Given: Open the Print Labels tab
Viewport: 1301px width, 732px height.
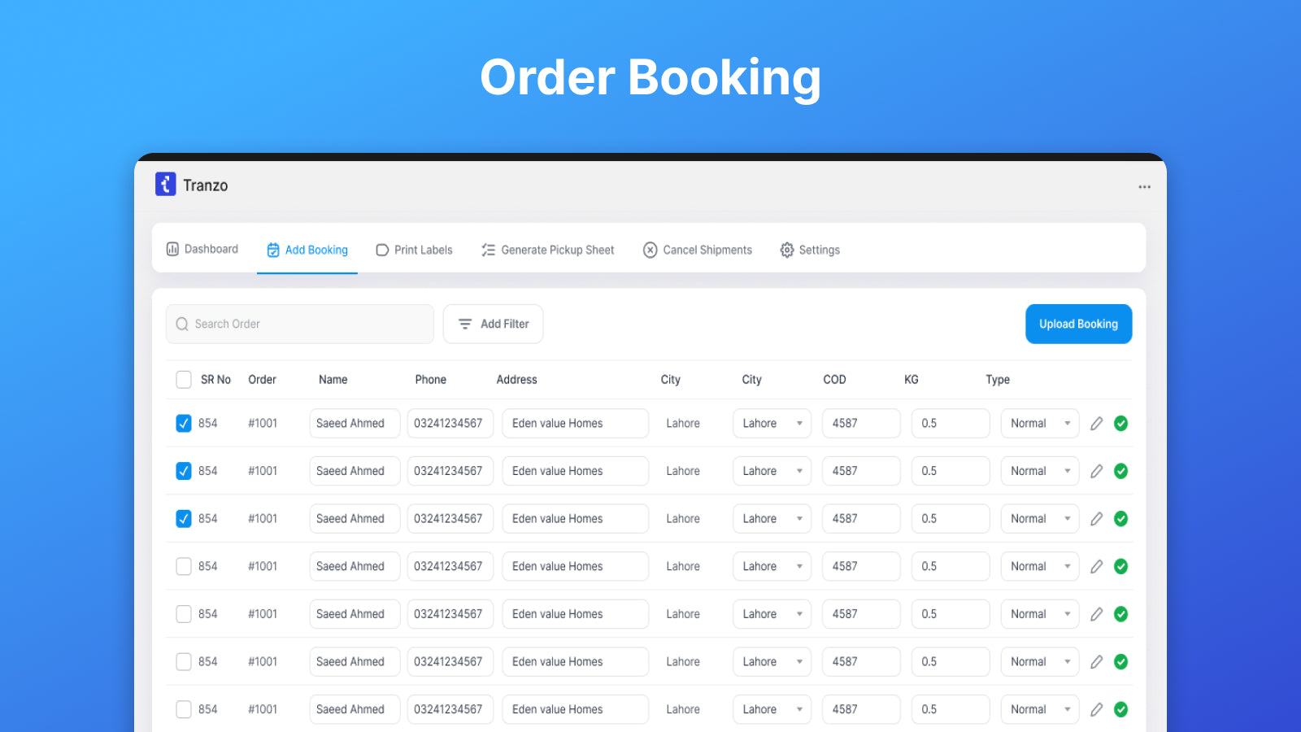Looking at the screenshot, I should pyautogui.click(x=414, y=250).
